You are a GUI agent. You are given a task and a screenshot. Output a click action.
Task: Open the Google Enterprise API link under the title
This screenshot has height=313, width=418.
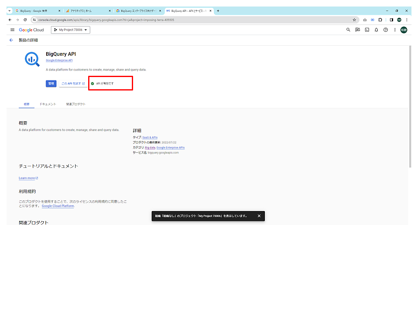59,60
